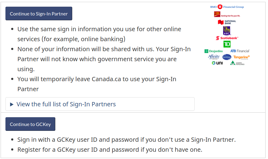Click the BMO Financial Group logo
The width and height of the screenshot is (268, 159).
[x=227, y=7]
